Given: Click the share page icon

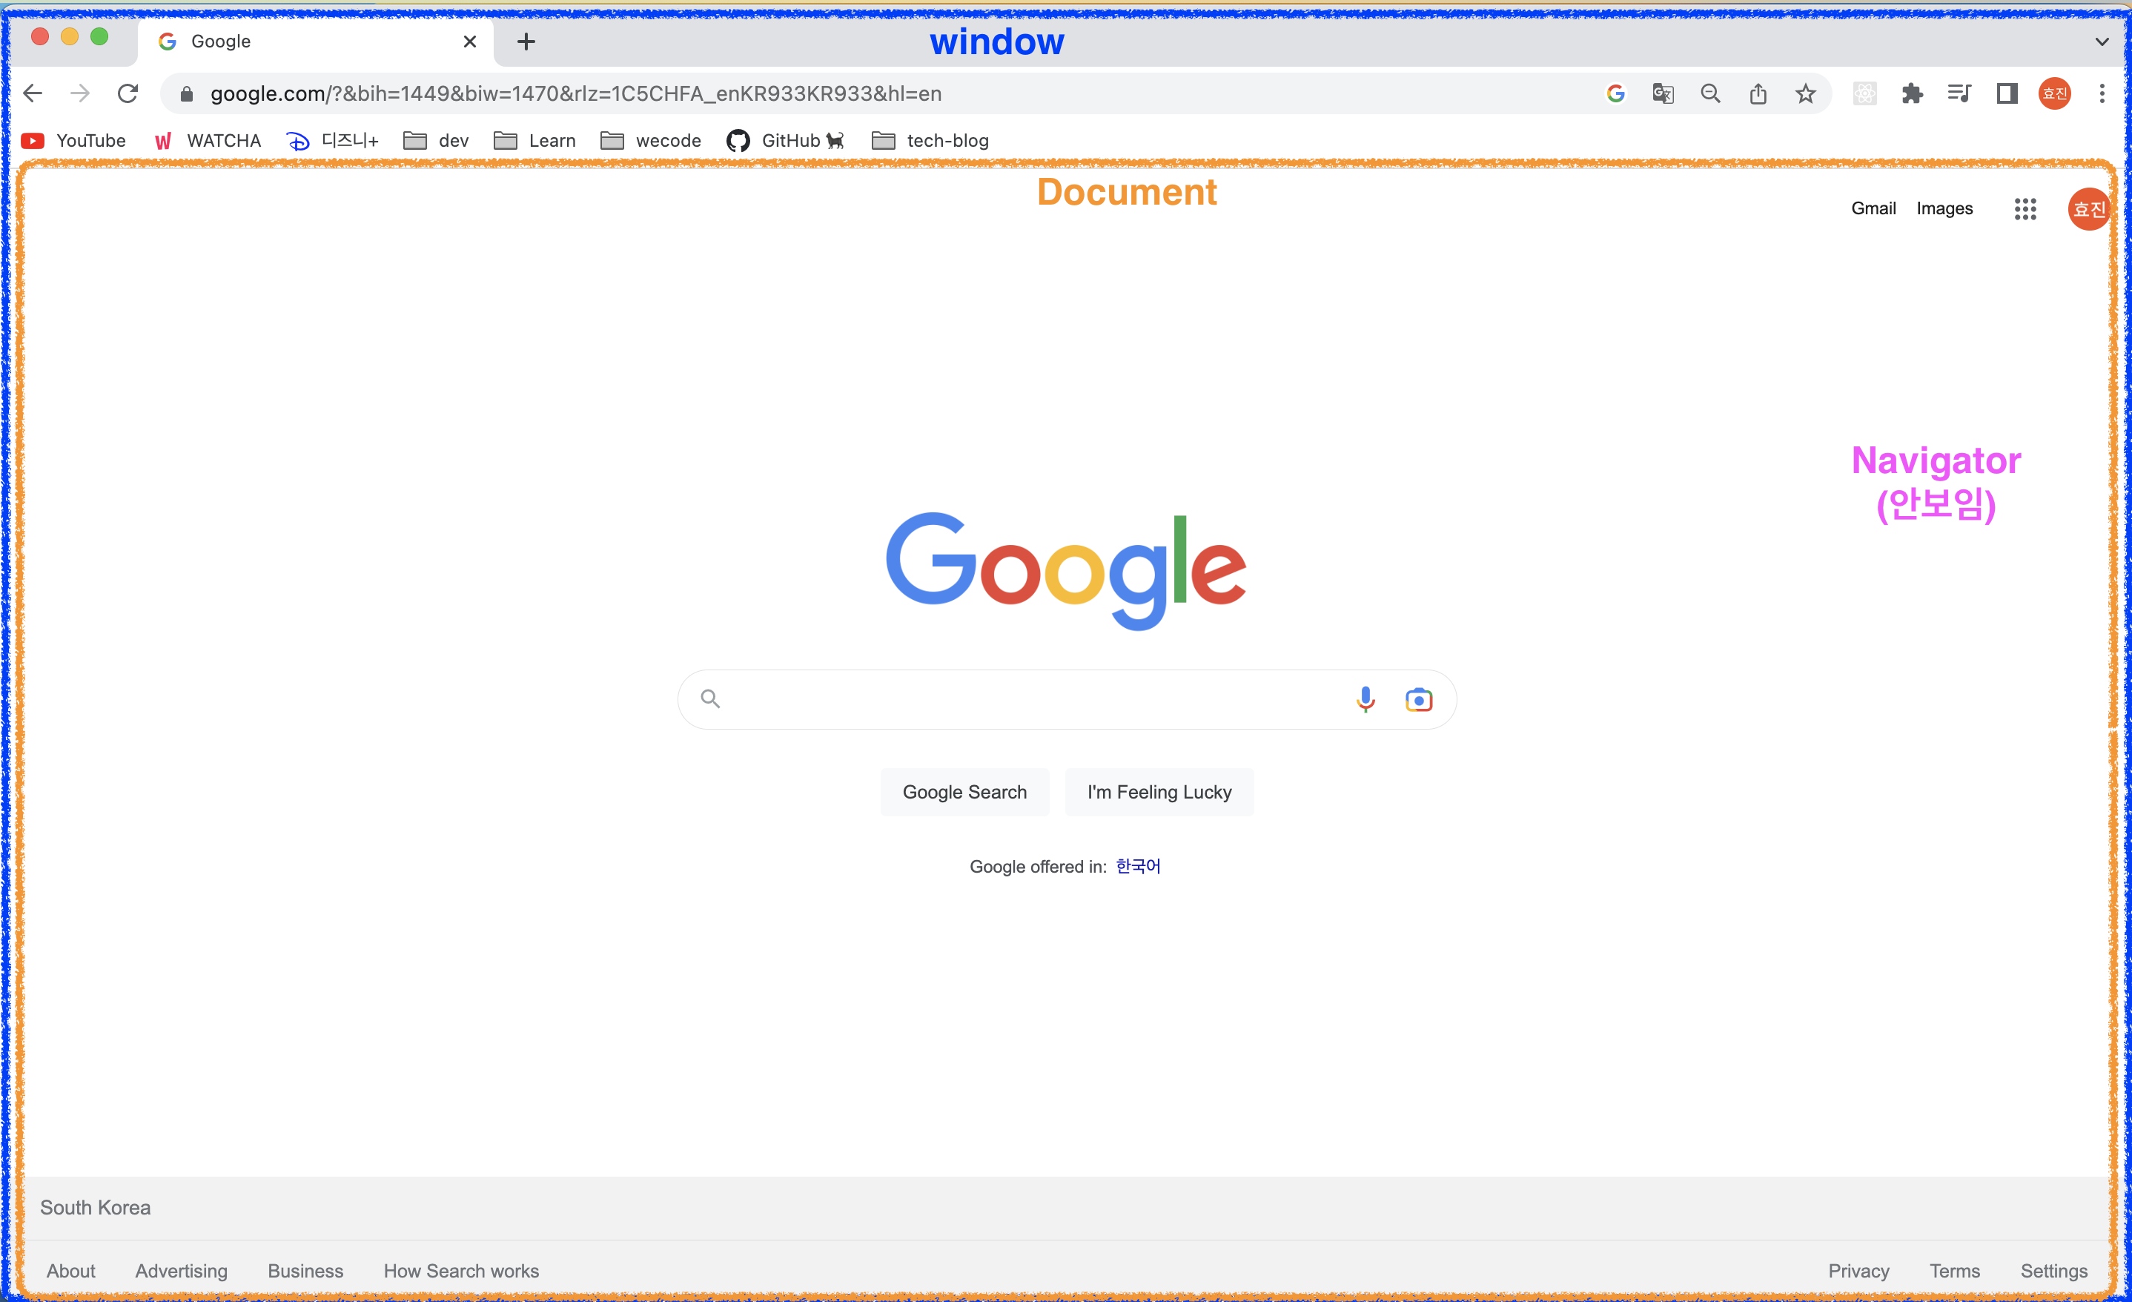Looking at the screenshot, I should [1758, 93].
